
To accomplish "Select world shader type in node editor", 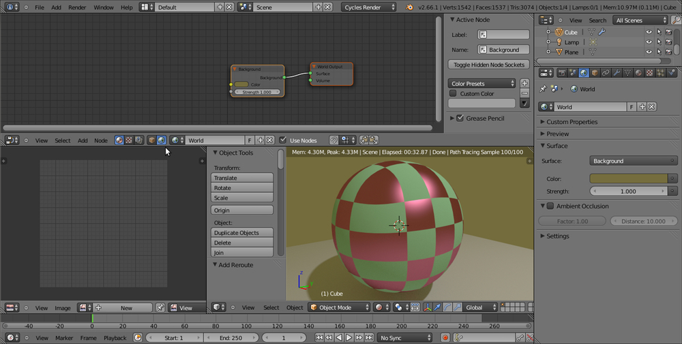I will tap(162, 140).
